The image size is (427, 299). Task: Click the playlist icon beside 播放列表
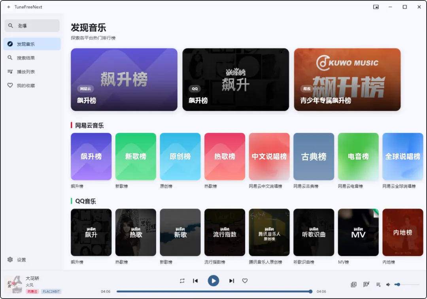(10, 72)
